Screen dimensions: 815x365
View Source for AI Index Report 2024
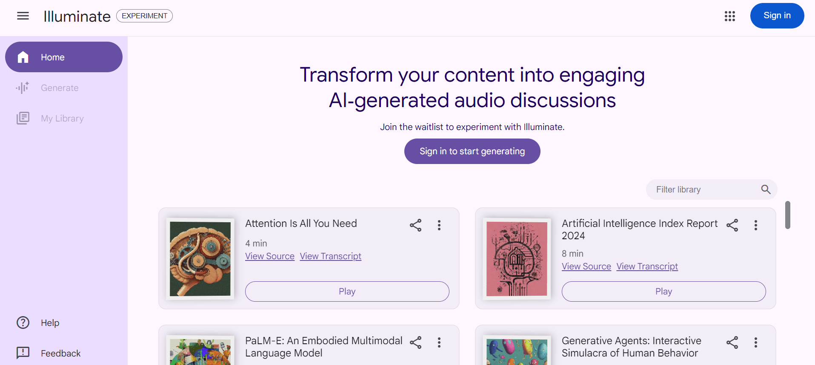(x=586, y=266)
